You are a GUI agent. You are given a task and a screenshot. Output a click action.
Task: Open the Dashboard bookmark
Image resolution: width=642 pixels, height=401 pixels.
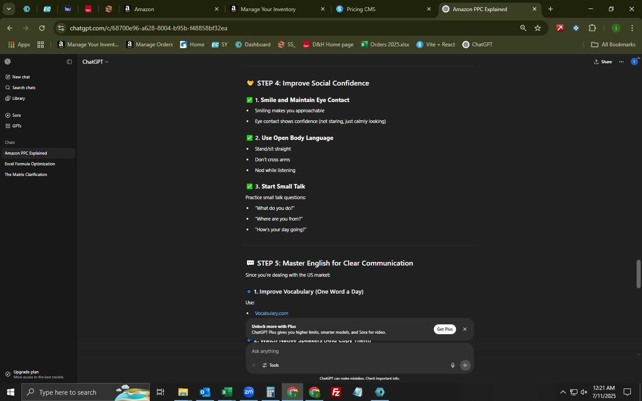(x=253, y=45)
